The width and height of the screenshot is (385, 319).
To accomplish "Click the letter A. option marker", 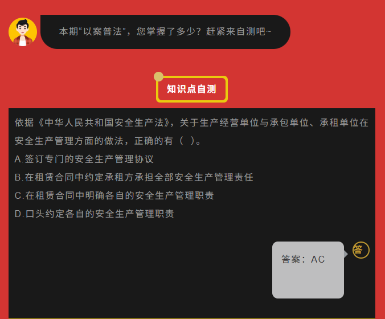I will [x=19, y=159].
